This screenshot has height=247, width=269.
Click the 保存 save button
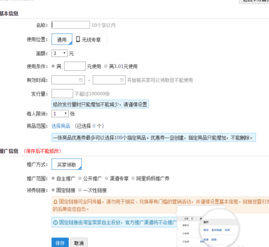[60, 243]
